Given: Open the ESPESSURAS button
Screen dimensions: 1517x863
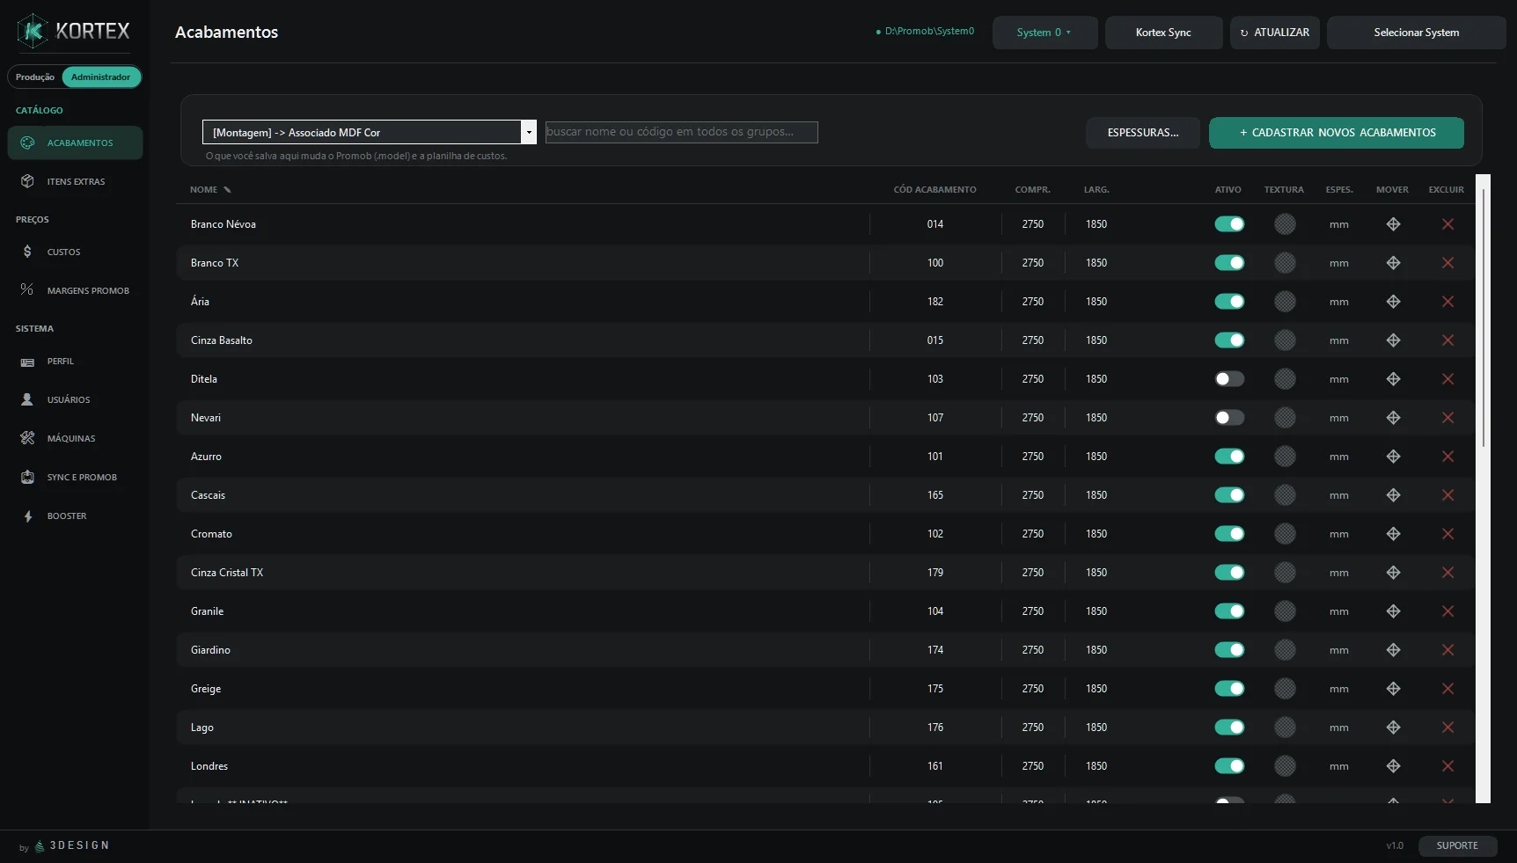Looking at the screenshot, I should click(1142, 133).
